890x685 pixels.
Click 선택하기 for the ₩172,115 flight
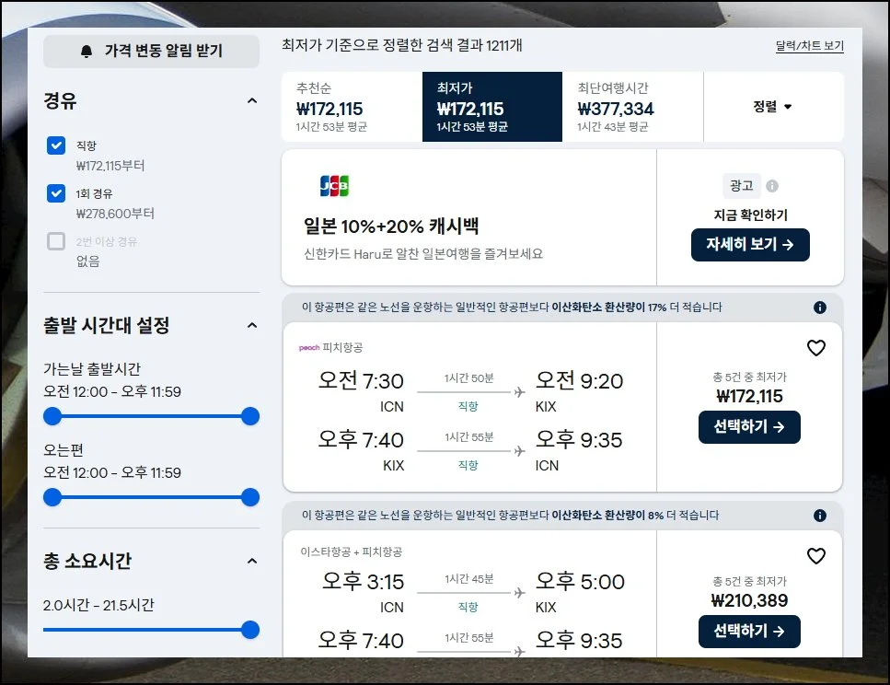click(749, 427)
